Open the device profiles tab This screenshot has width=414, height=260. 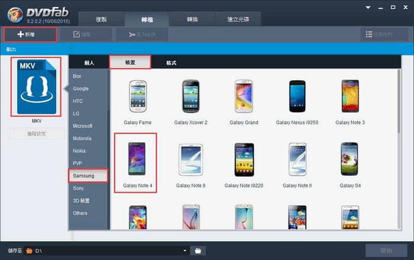tap(130, 62)
